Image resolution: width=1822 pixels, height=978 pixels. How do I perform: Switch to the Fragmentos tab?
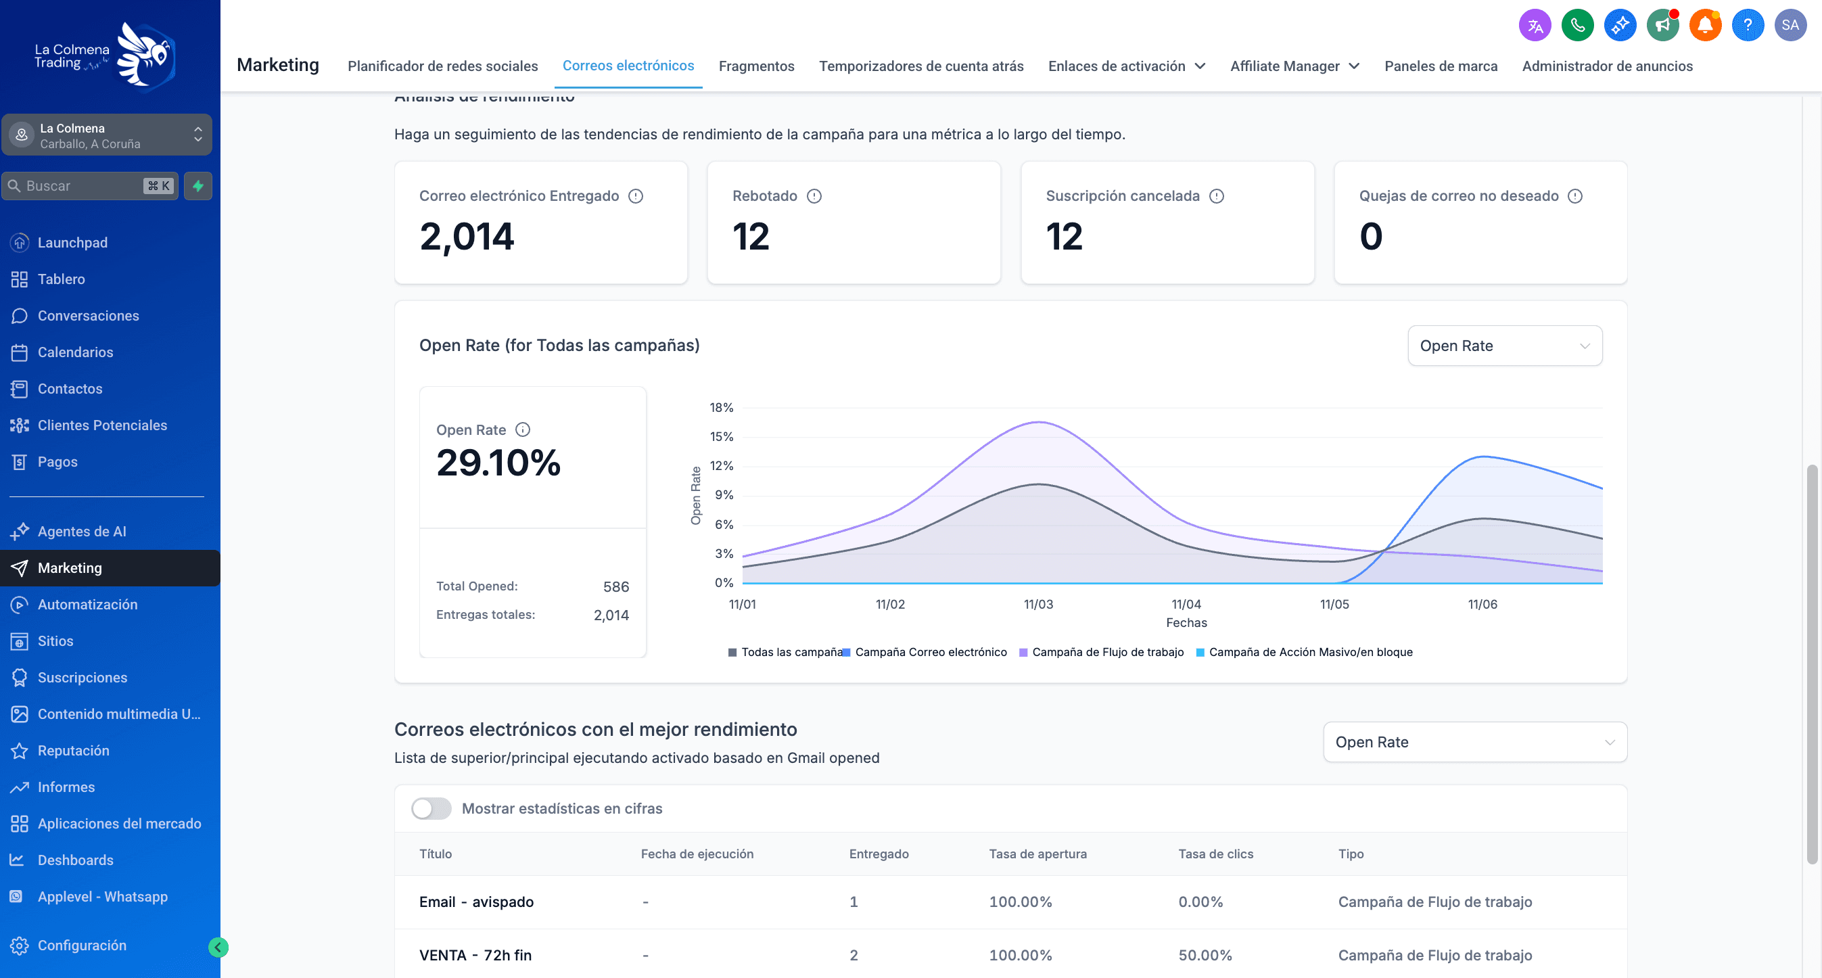coord(756,66)
